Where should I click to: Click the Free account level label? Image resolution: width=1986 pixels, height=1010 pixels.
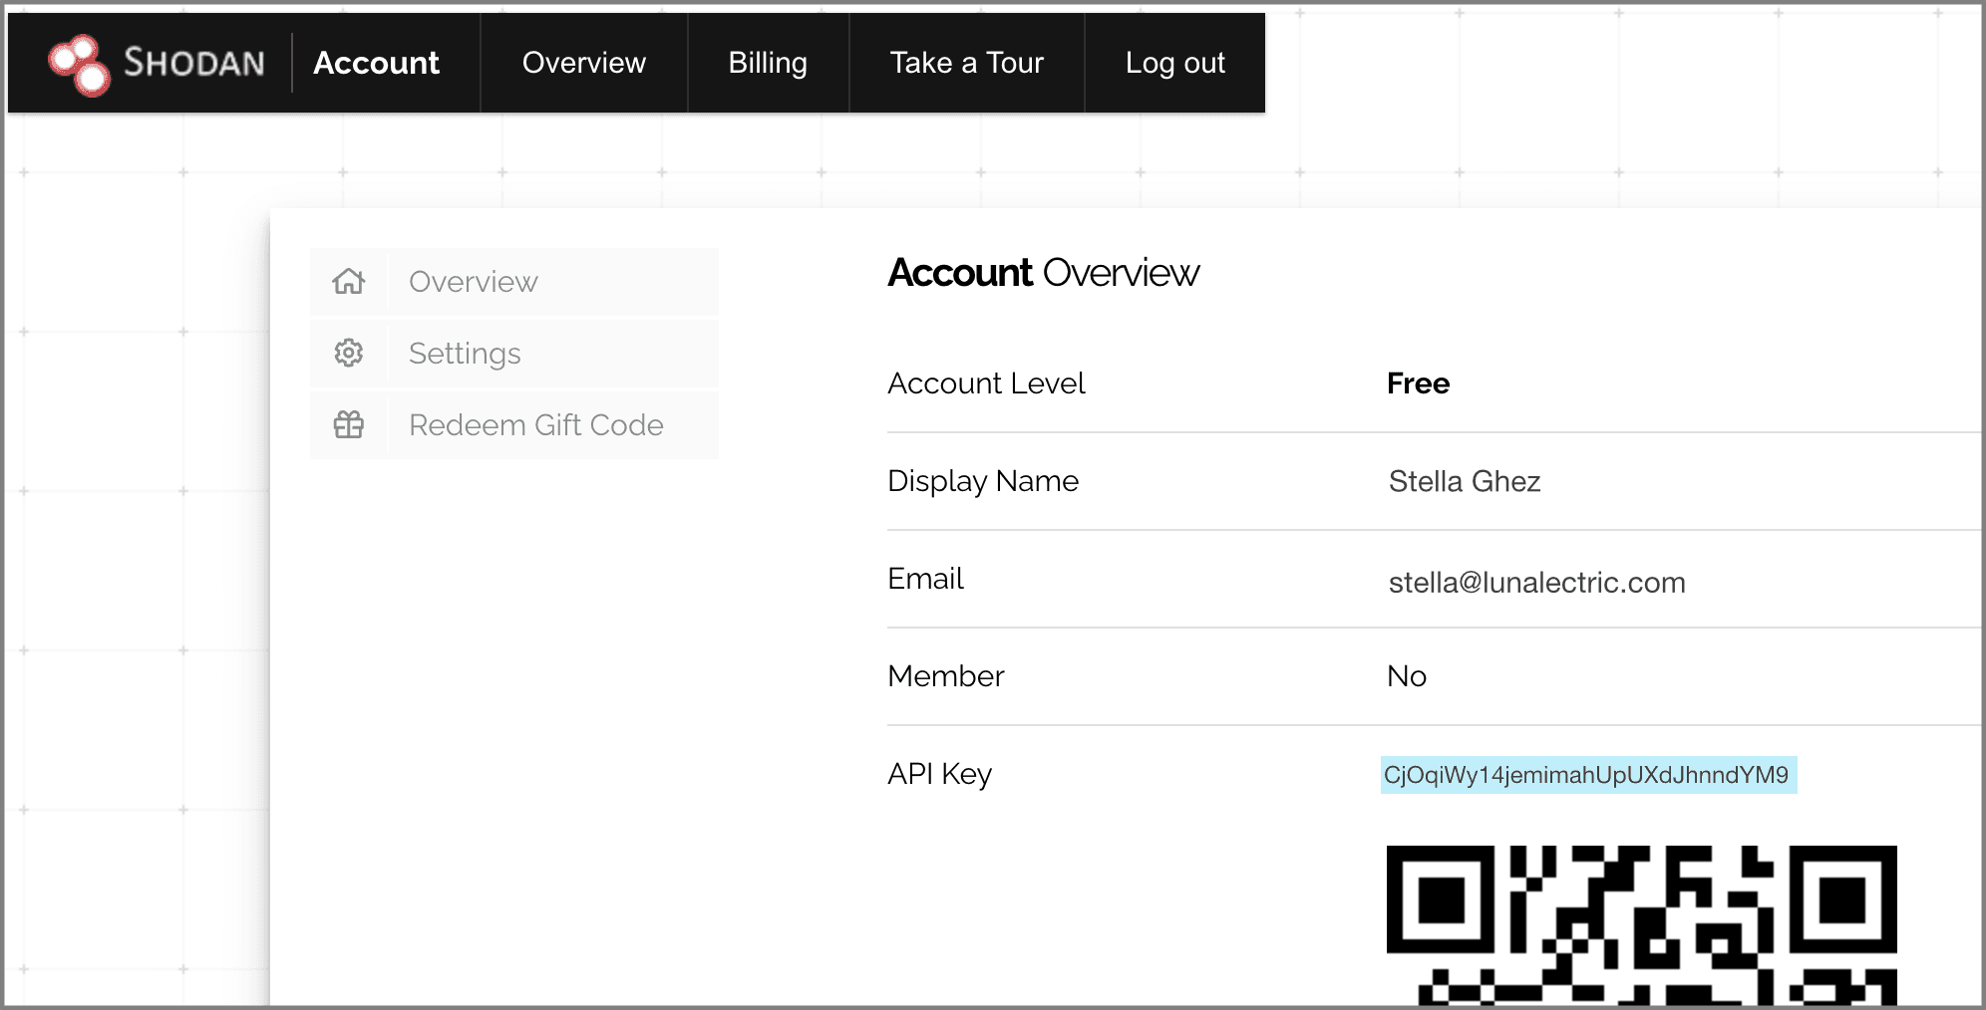pyautogui.click(x=1418, y=383)
